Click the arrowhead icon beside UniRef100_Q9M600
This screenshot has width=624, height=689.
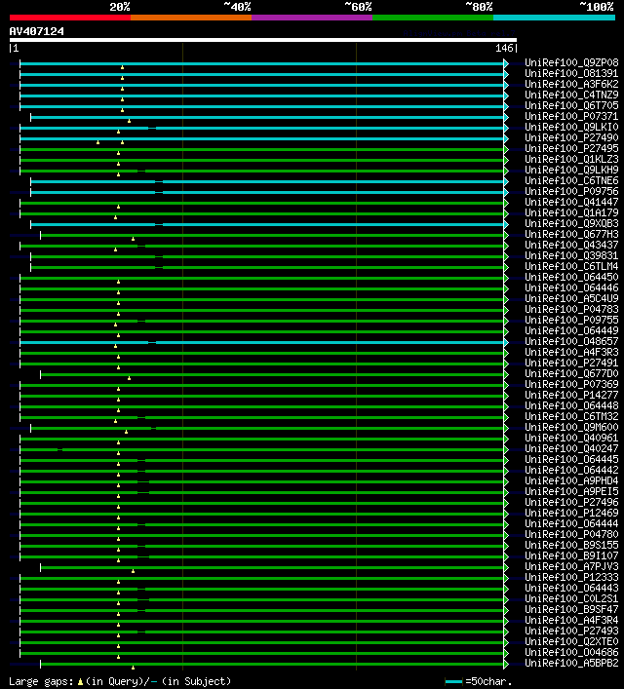click(x=506, y=428)
